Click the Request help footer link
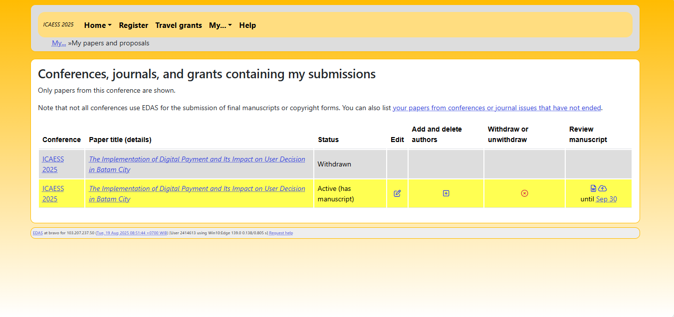Image resolution: width=674 pixels, height=317 pixels. 281,233
